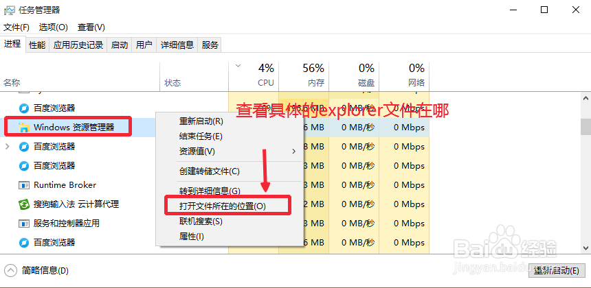This screenshot has width=591, height=288.
Task: Click the circled up-arrow beside 简略信息(D)
Action: pyautogui.click(x=10, y=270)
